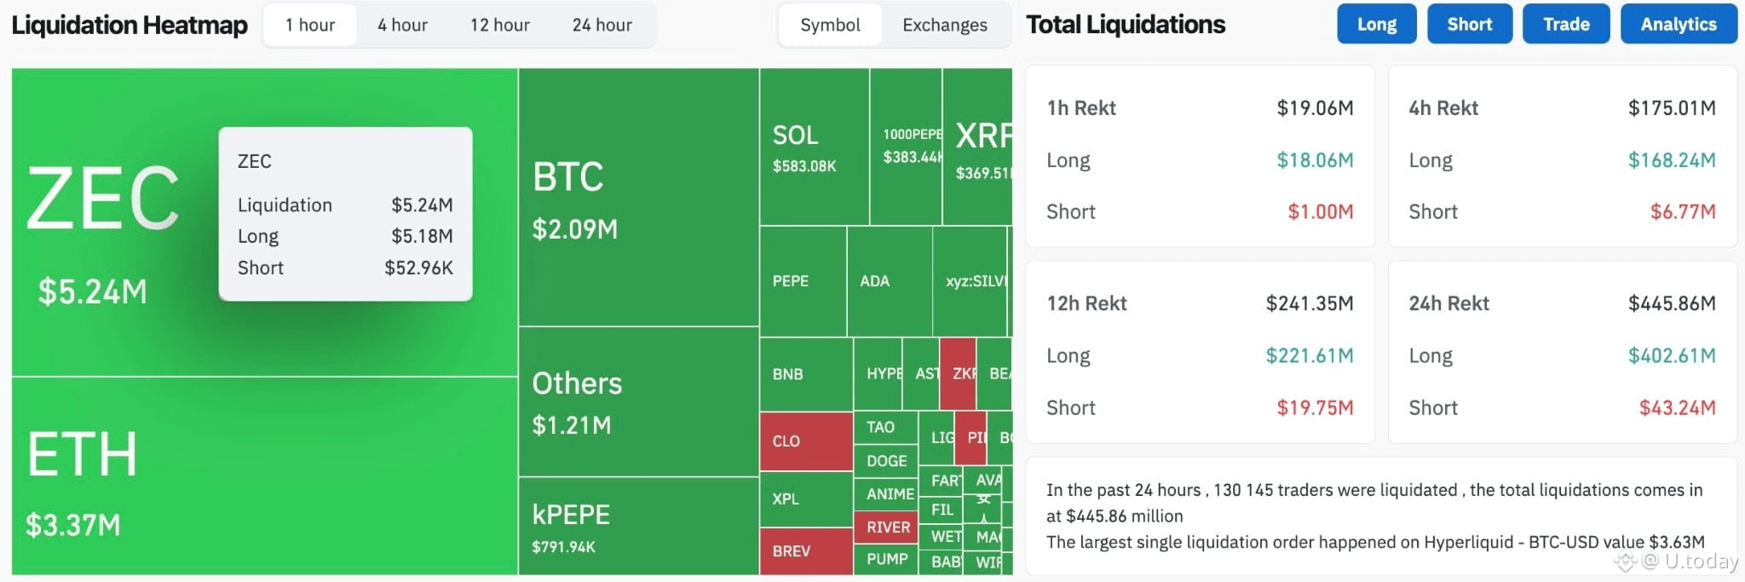Click the BTC heatmap tile
Screen dimensions: 1745x582
637,198
